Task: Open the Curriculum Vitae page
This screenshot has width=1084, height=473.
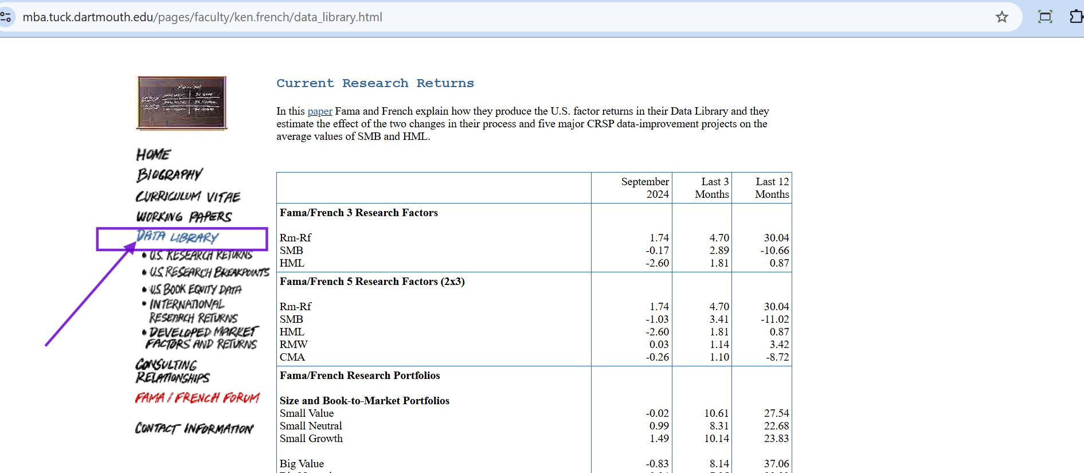Action: tap(187, 197)
